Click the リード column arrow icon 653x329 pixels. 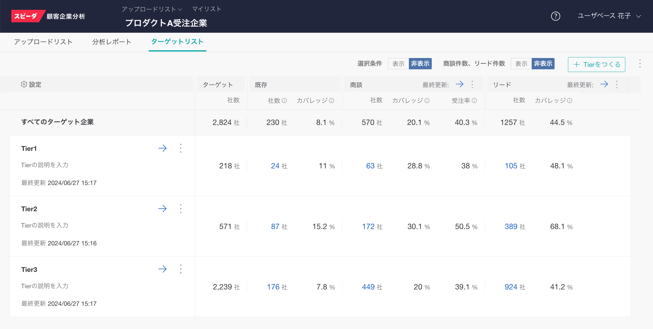tap(604, 84)
